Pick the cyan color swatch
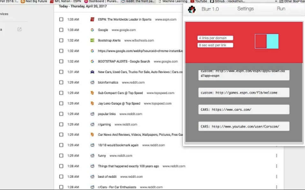 click(x=272, y=41)
